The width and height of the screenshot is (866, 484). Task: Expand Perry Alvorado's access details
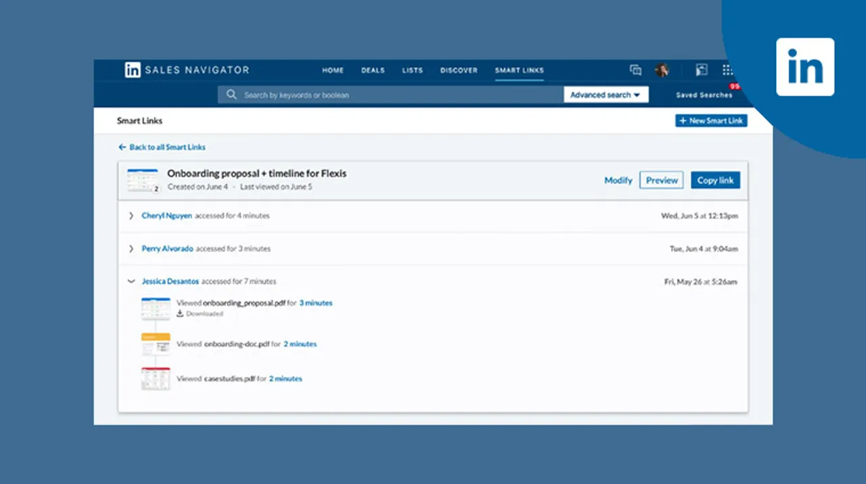point(131,249)
